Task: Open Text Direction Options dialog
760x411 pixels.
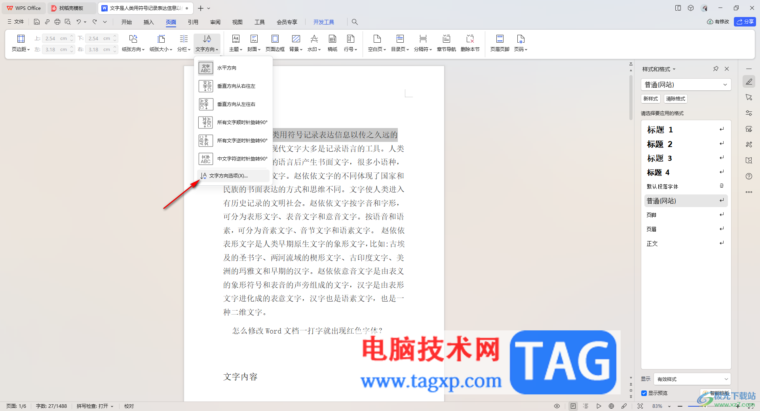Action: tap(234, 176)
